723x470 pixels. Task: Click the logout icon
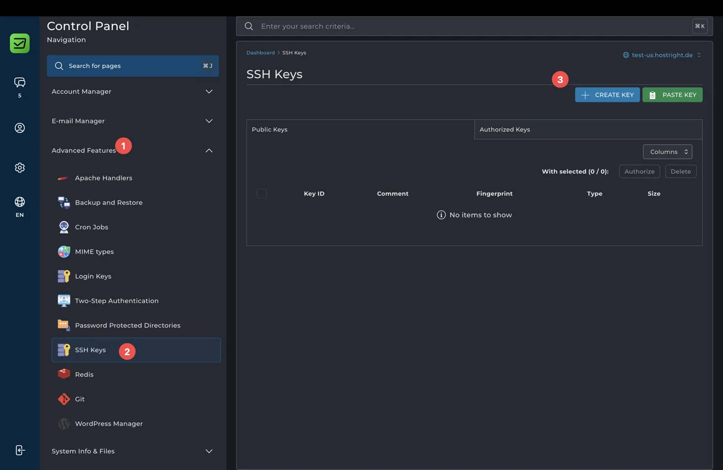pyautogui.click(x=20, y=450)
